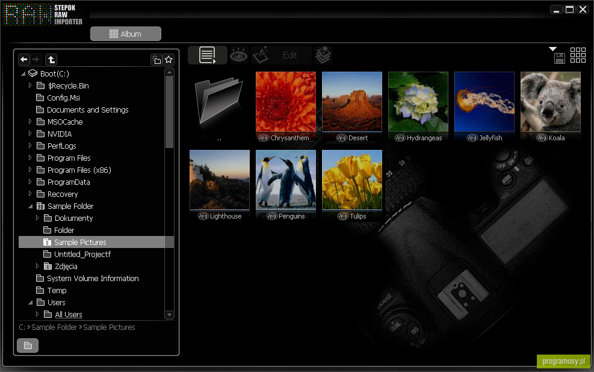The image size is (594, 372).
Task: Select Penguins image thumbnail
Action: pos(286,180)
